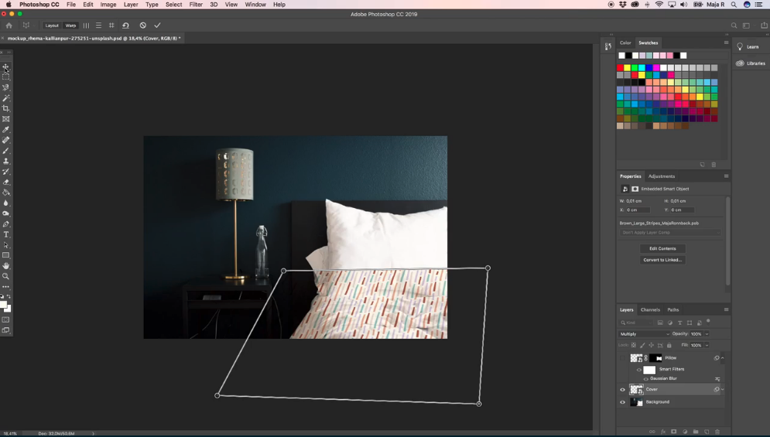Select the Zoom tool in toolbar

tap(6, 276)
